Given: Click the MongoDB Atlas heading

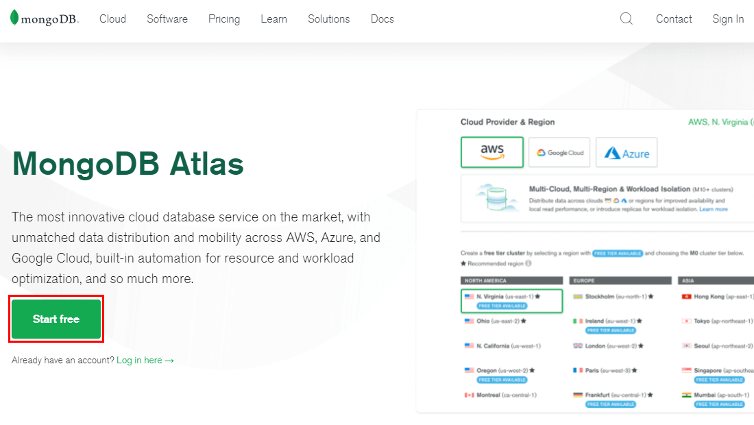Looking at the screenshot, I should [x=128, y=164].
